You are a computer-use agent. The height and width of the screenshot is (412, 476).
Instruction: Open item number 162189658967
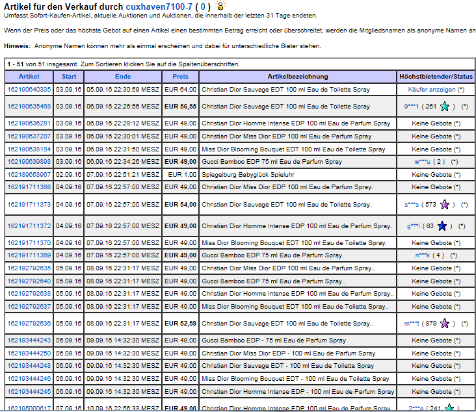click(x=29, y=175)
